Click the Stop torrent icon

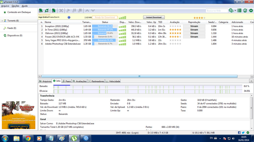point(80,11)
